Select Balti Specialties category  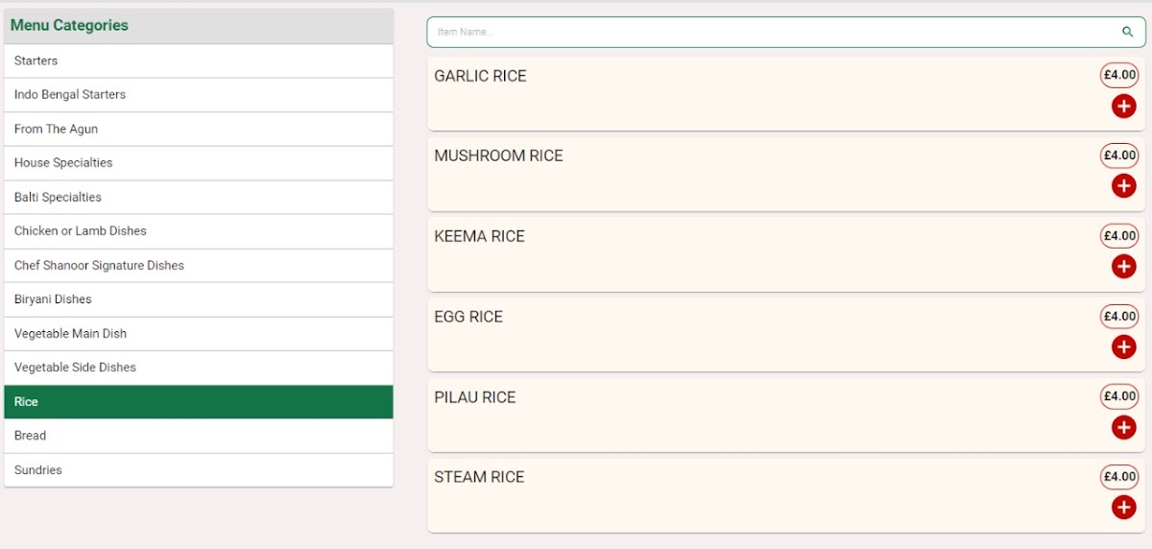click(198, 197)
